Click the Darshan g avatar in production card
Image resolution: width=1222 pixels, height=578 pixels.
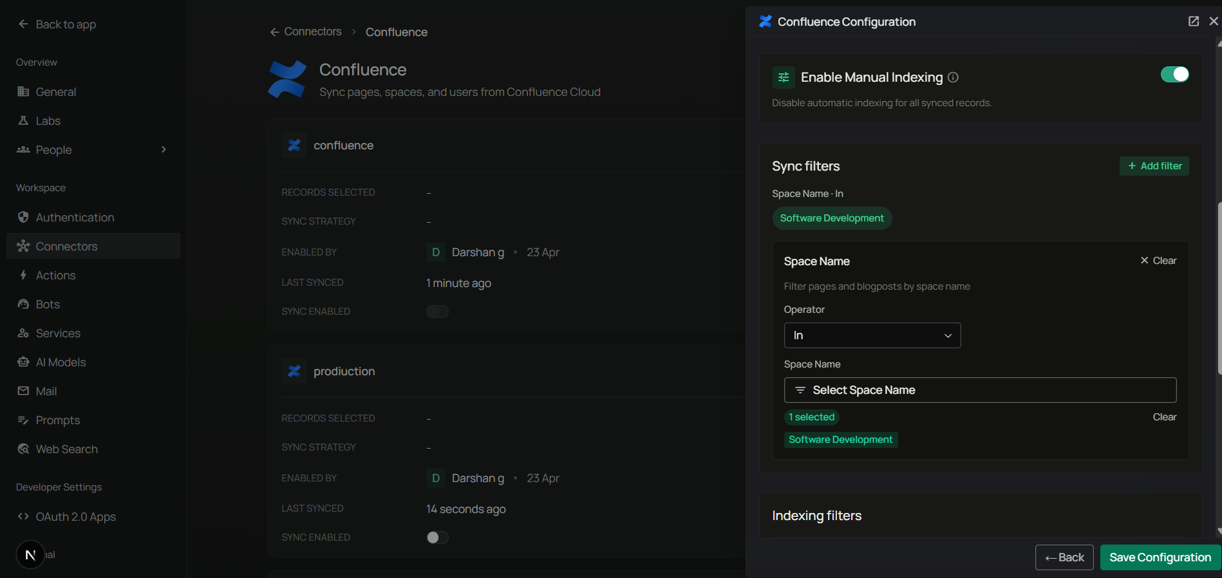click(x=435, y=478)
